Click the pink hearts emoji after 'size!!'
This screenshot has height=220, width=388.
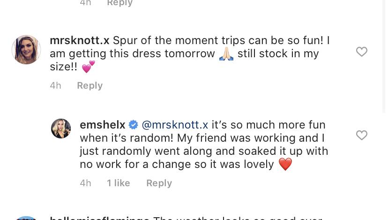(x=89, y=67)
